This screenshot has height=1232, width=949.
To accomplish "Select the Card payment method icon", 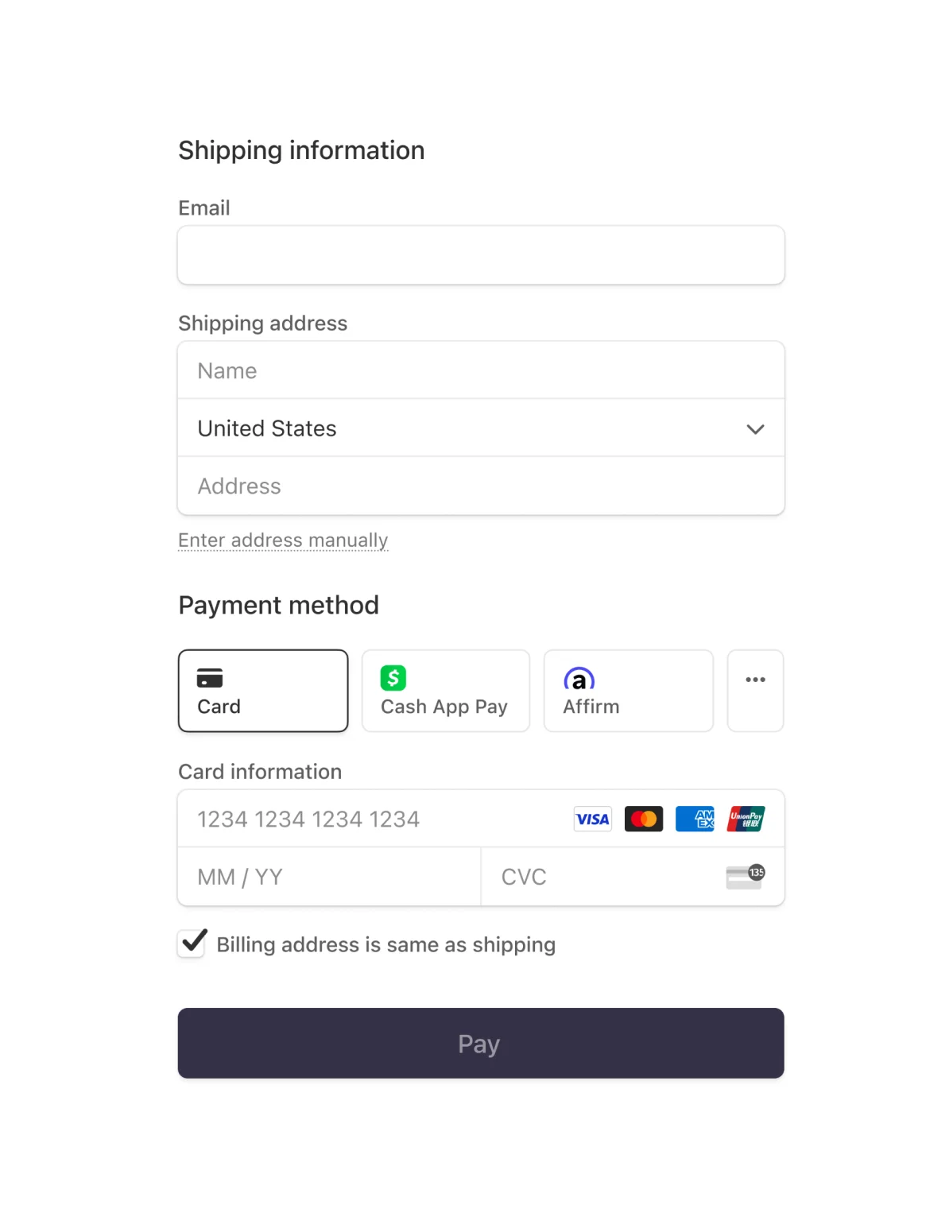I will pos(210,679).
